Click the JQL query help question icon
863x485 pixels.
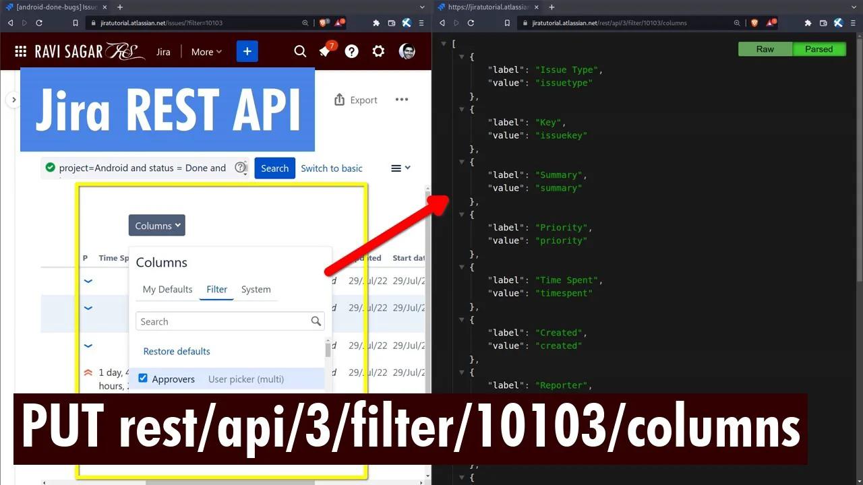[x=241, y=167]
